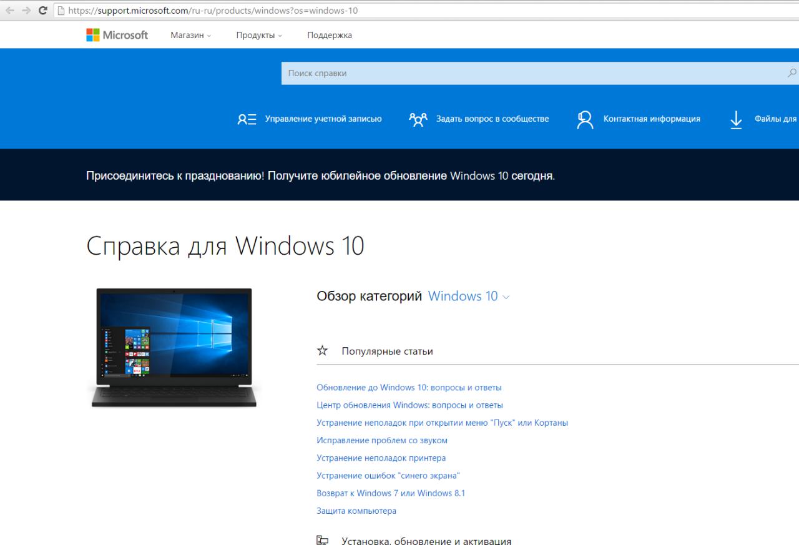Click the page icon in the address bar

coord(61,11)
